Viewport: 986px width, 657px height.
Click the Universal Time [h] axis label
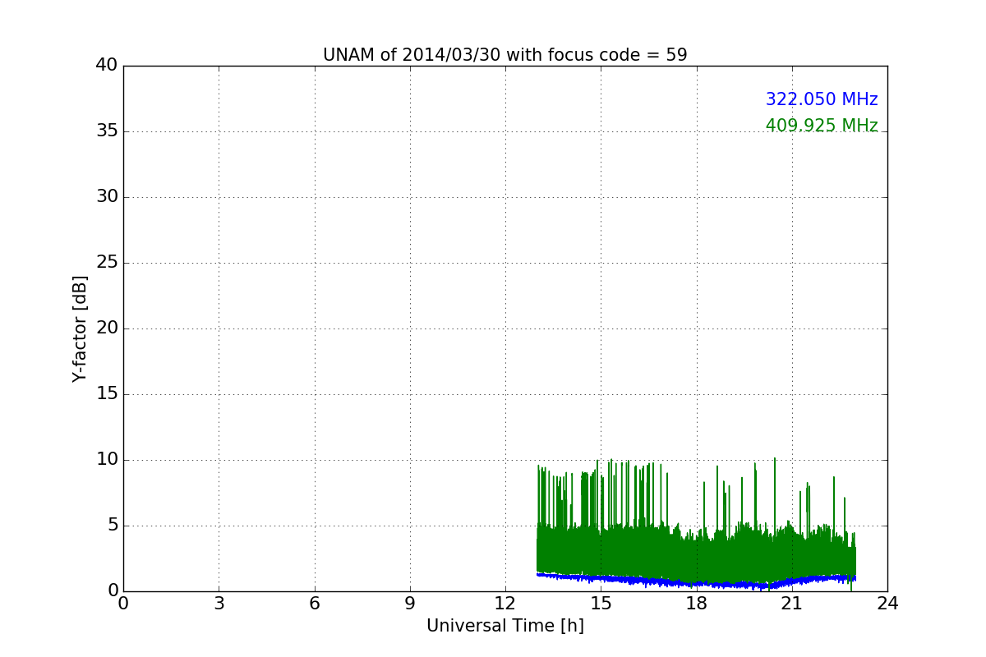click(505, 626)
